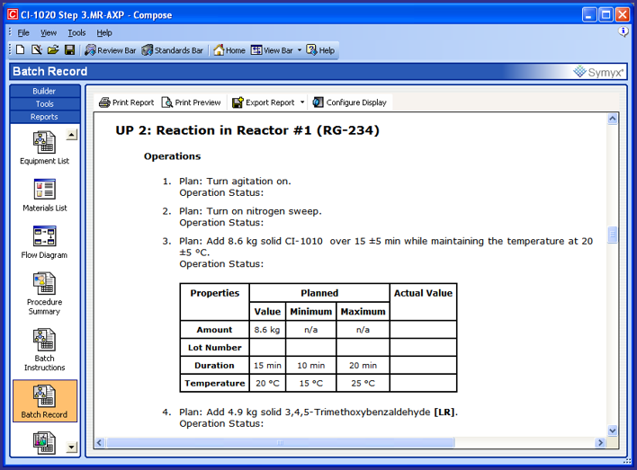The image size is (637, 470).
Task: Click the Open folder icon
Action: (x=53, y=50)
